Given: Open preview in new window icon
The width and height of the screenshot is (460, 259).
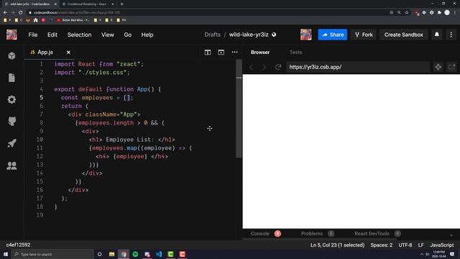Looking at the screenshot, I should pyautogui.click(x=451, y=67).
